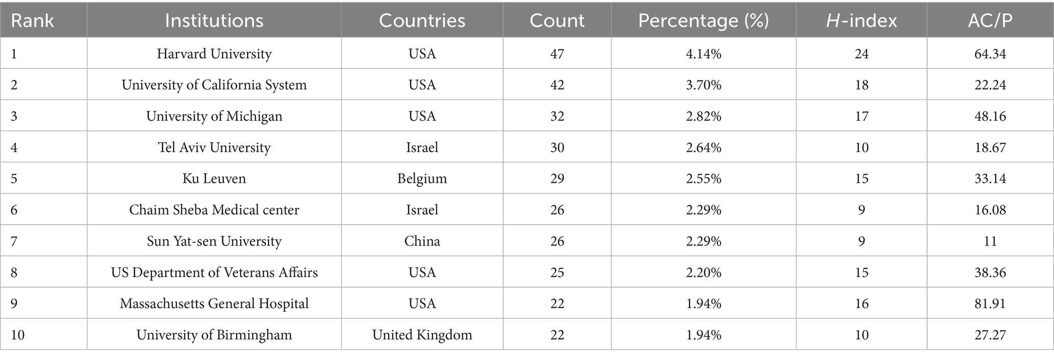Click the Ku Leuven institution cell
The width and height of the screenshot is (1054, 359).
pos(214,178)
